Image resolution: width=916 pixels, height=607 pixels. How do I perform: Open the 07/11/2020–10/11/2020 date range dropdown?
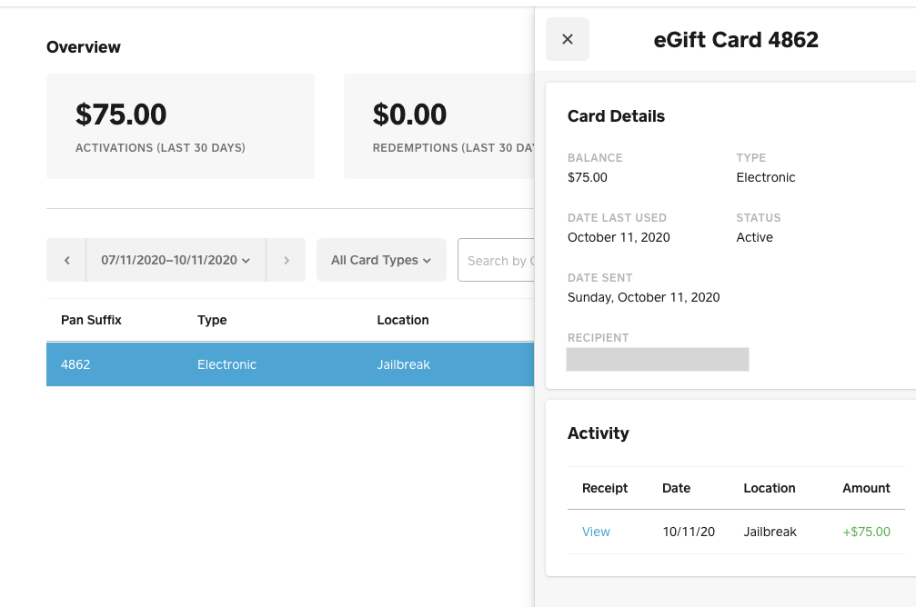click(176, 260)
